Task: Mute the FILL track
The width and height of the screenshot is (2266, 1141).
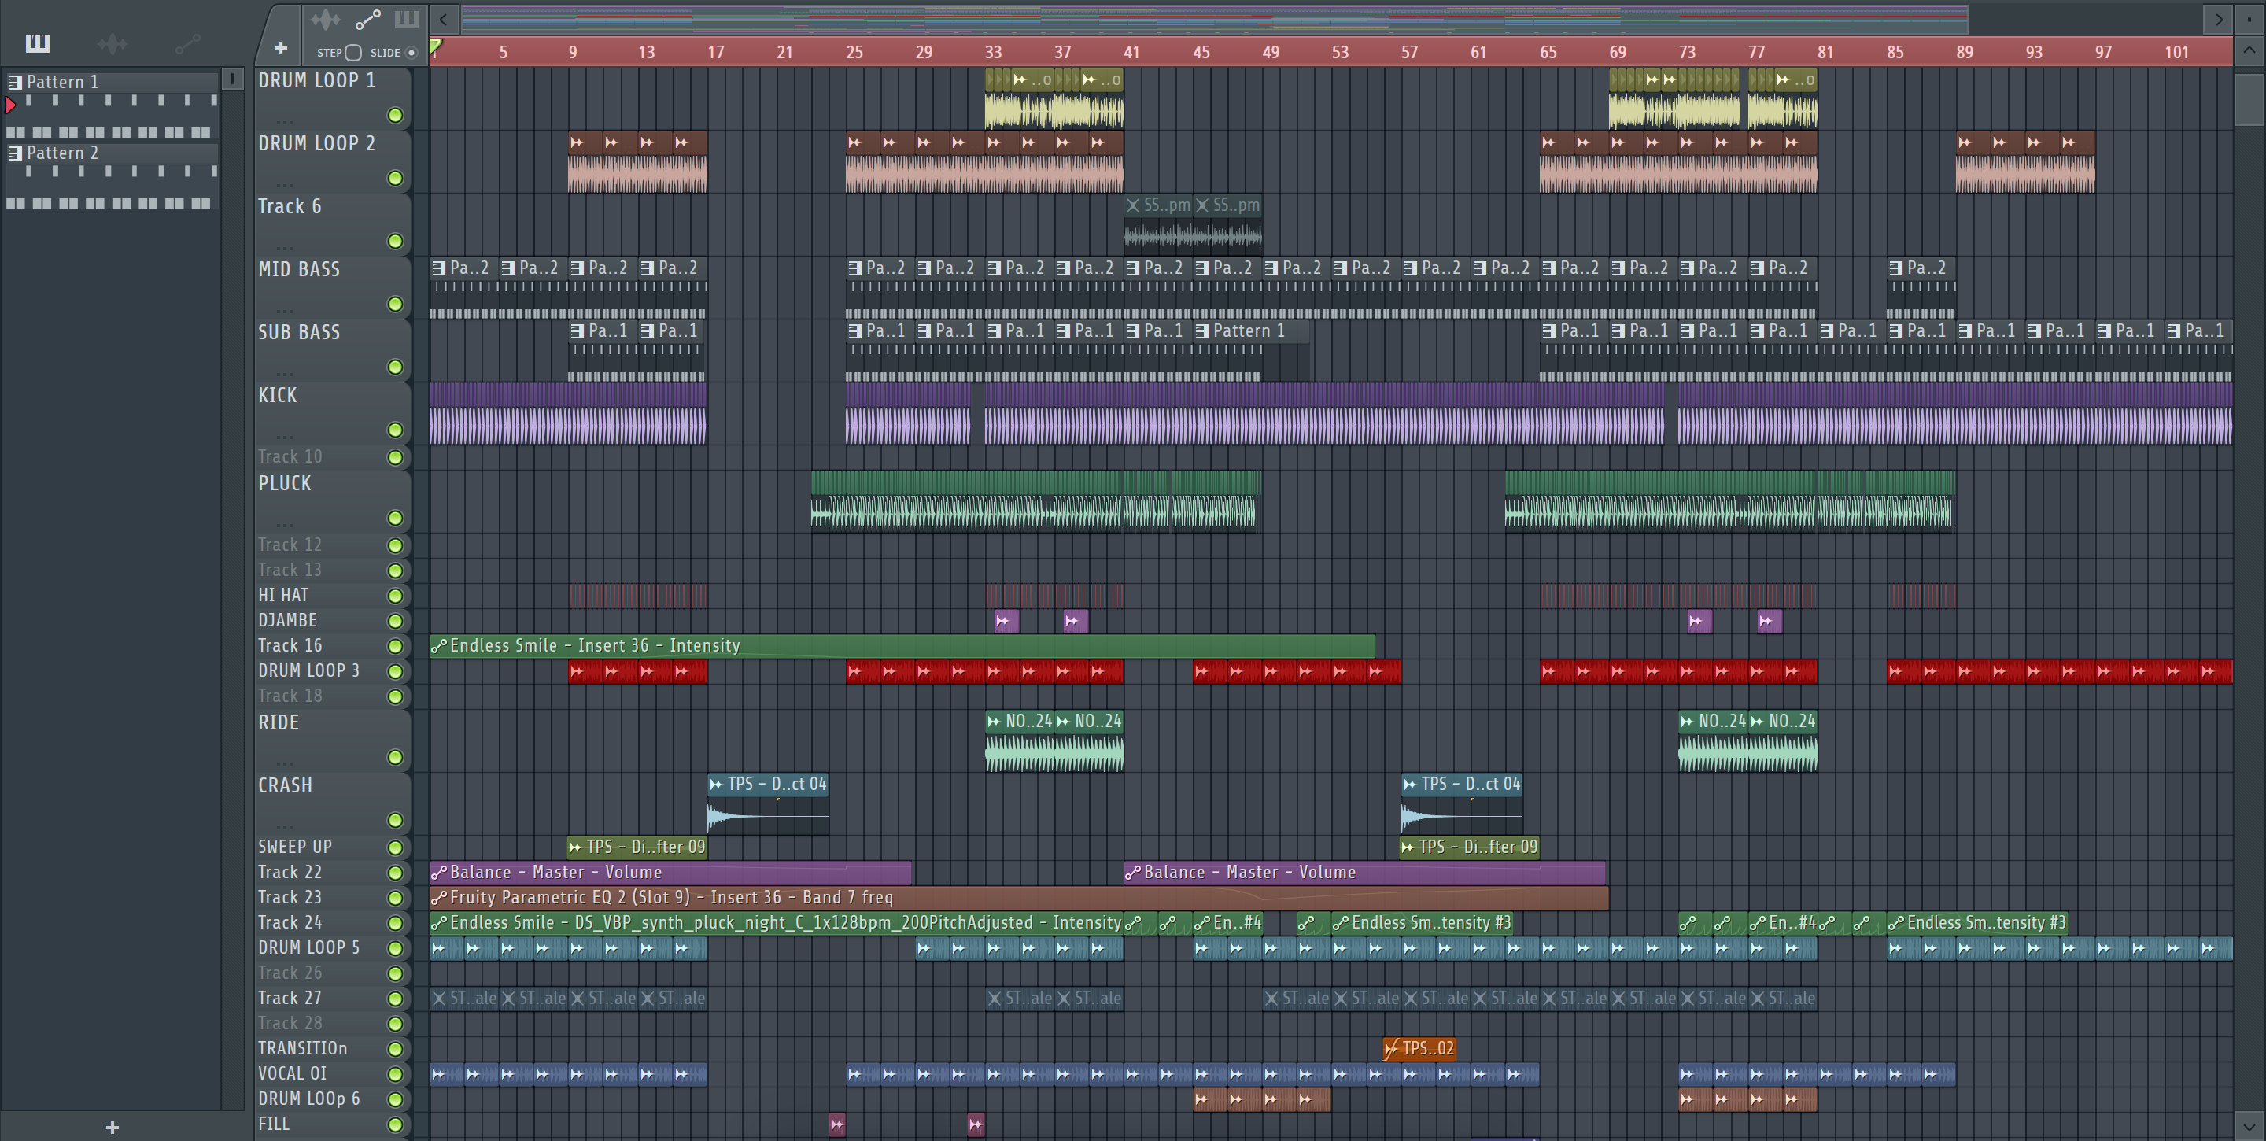Action: pyautogui.click(x=395, y=1124)
